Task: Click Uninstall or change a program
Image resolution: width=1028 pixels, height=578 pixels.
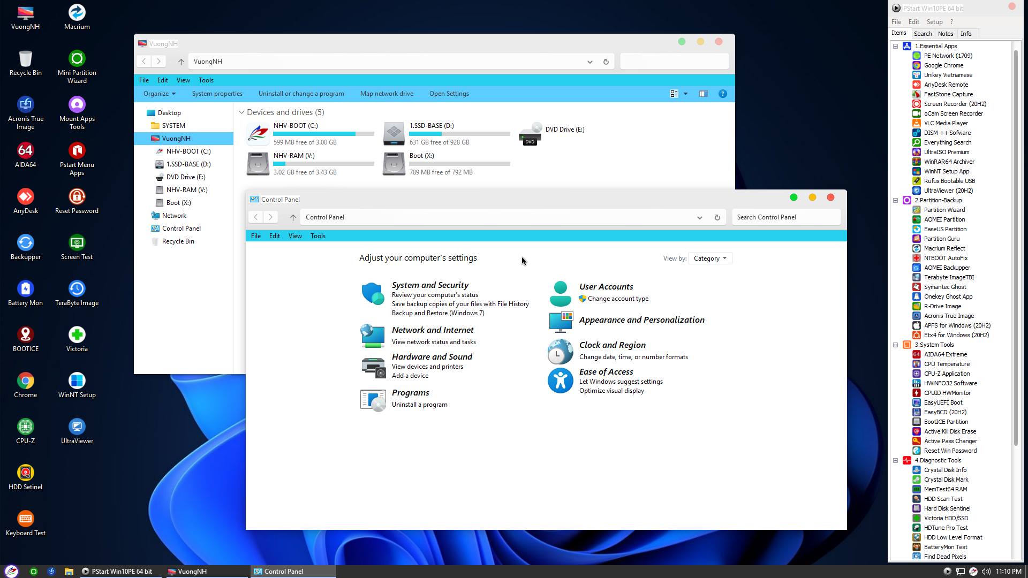Action: (301, 94)
